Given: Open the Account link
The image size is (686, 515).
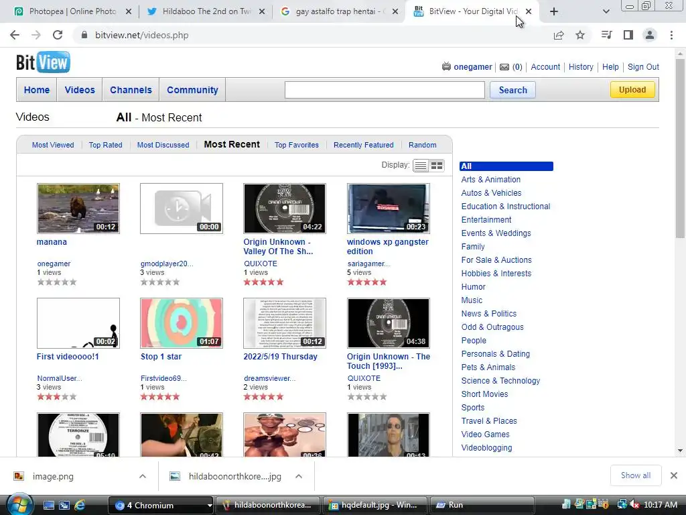Looking at the screenshot, I should [x=545, y=67].
